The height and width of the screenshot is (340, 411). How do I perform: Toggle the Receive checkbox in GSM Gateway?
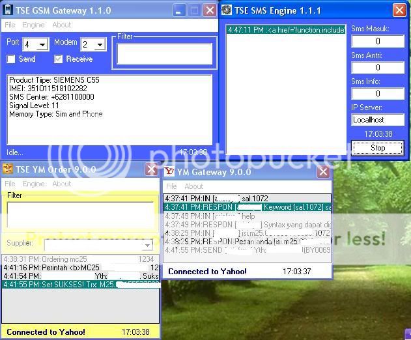click(x=58, y=59)
